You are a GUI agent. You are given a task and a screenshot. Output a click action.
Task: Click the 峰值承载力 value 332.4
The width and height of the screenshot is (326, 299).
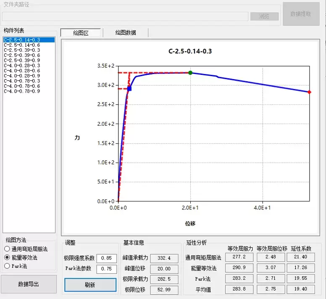[164, 258]
